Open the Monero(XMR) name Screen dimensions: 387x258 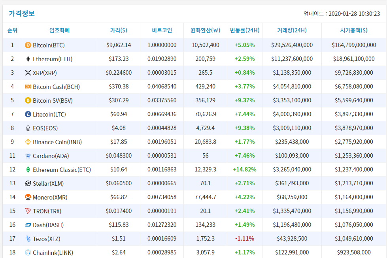coord(50,197)
